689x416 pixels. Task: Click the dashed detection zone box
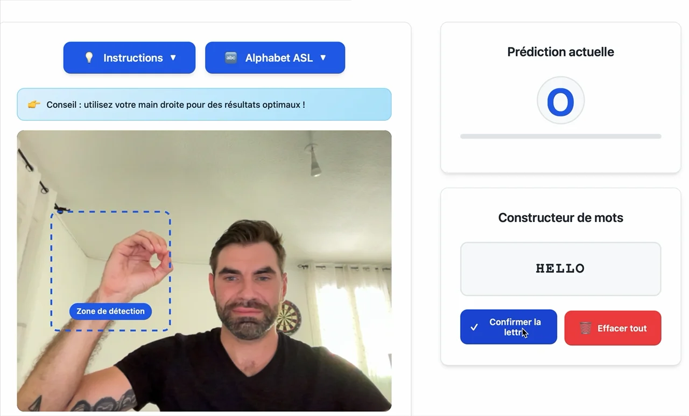pyautogui.click(x=110, y=271)
